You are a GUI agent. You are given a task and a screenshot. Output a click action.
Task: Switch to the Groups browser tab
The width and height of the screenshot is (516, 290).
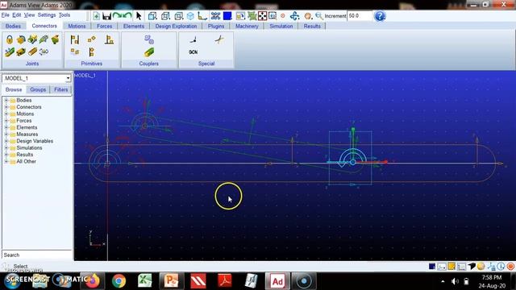point(38,89)
